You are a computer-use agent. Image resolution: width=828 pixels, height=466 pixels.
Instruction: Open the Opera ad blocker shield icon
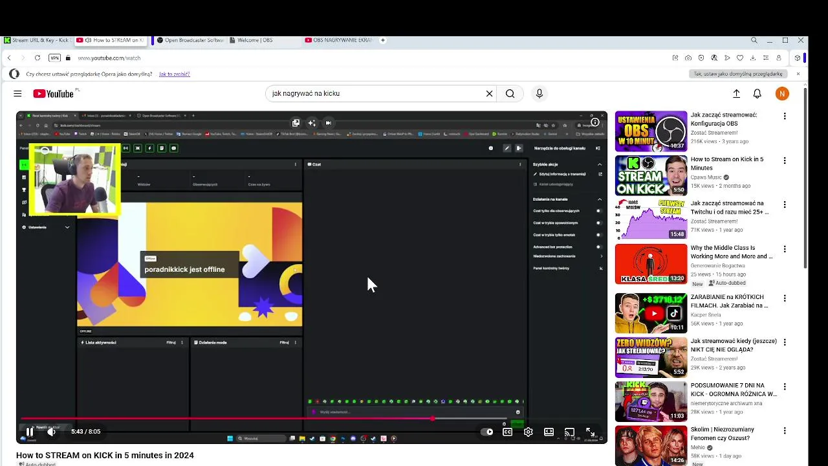(x=701, y=58)
